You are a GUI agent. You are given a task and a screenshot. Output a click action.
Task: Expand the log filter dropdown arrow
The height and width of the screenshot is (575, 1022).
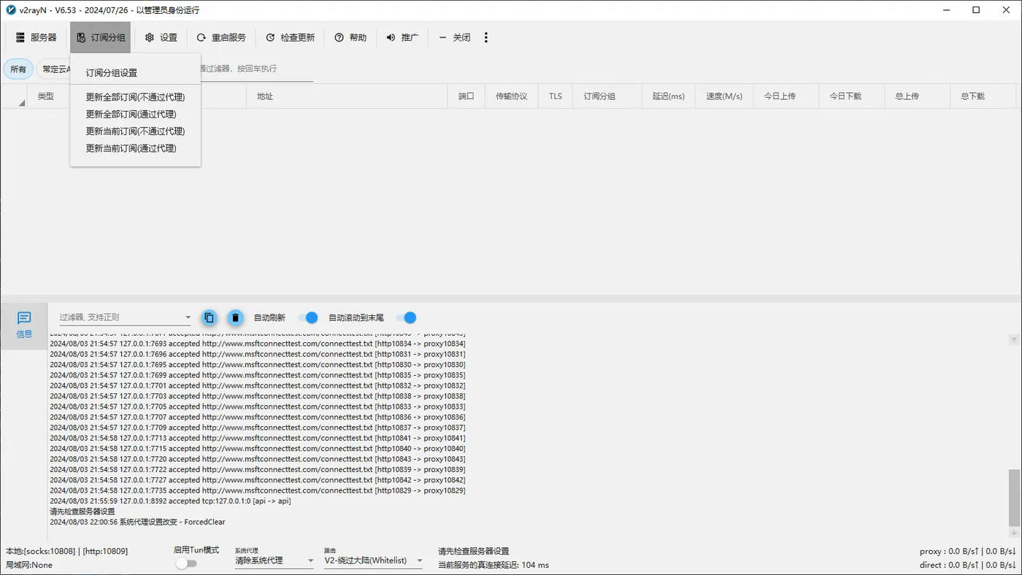(x=188, y=317)
